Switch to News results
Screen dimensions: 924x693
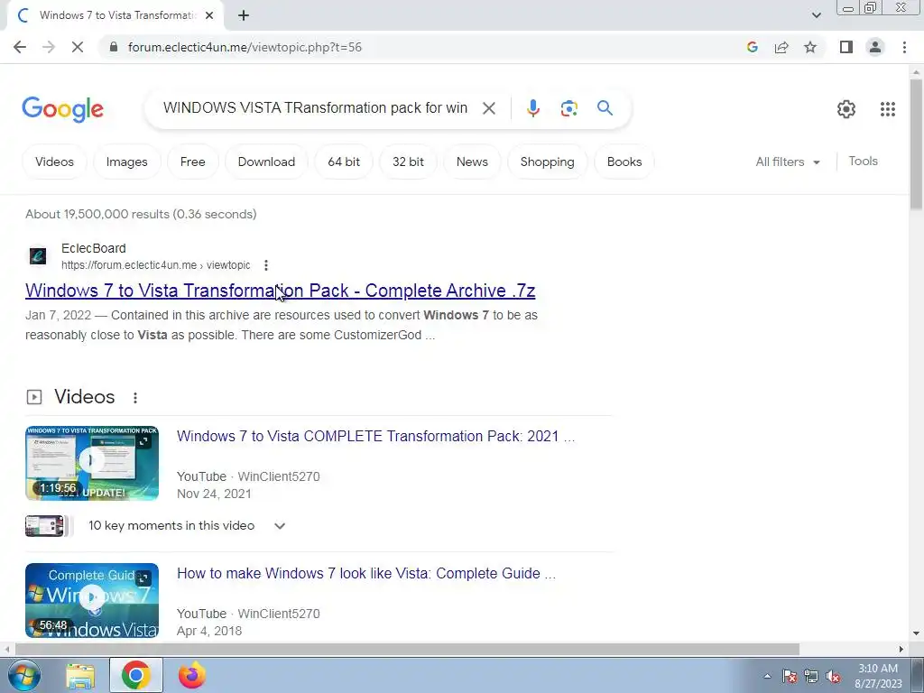pyautogui.click(x=472, y=162)
